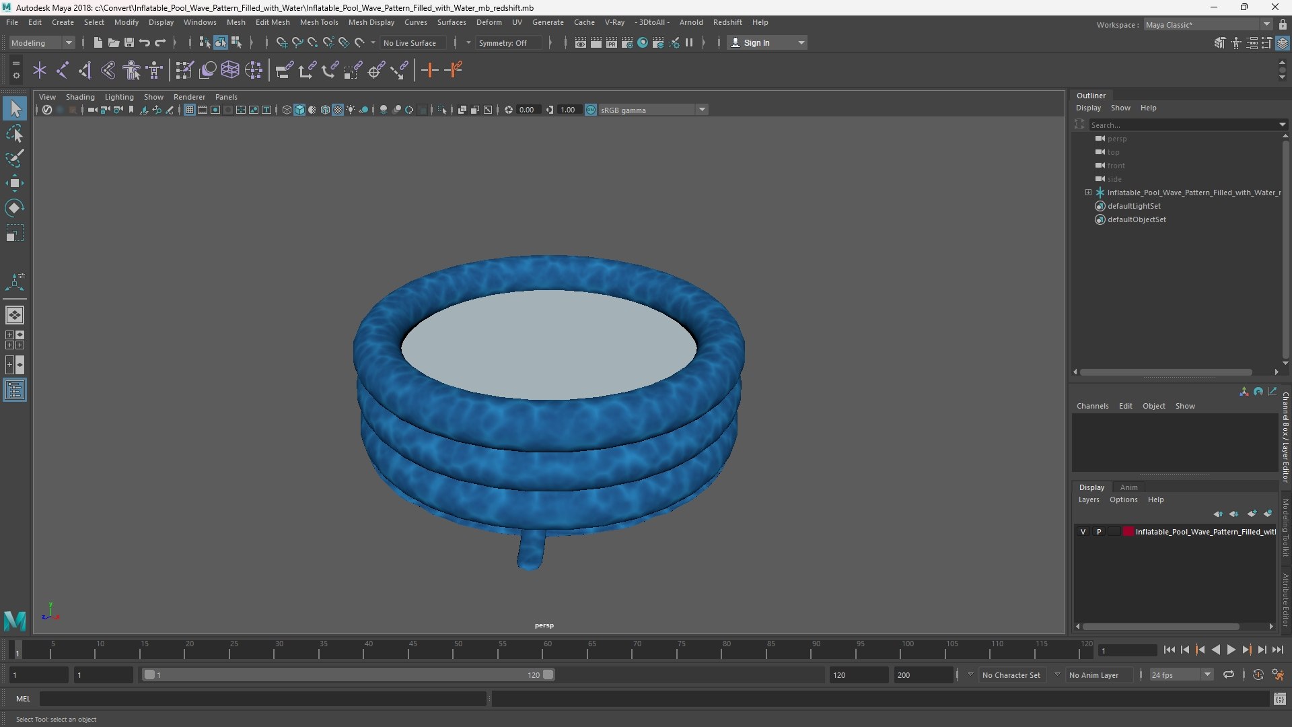Toggle the viewport grid display icon
Screen dimensions: 1292x727
point(190,110)
